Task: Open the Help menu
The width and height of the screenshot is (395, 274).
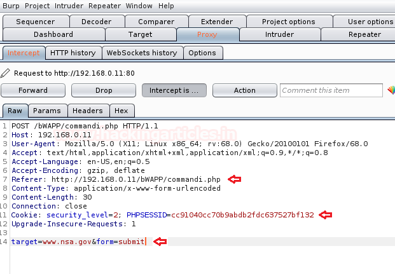Action: coord(166,6)
